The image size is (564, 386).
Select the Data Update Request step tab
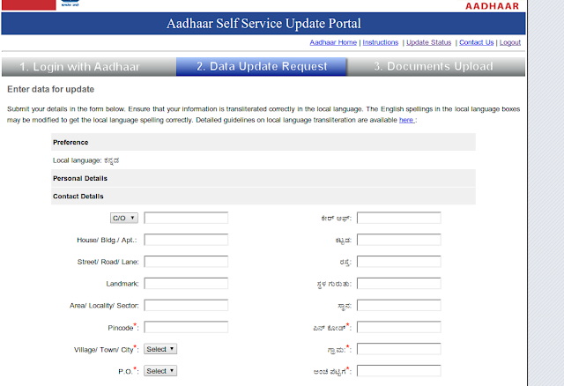262,67
